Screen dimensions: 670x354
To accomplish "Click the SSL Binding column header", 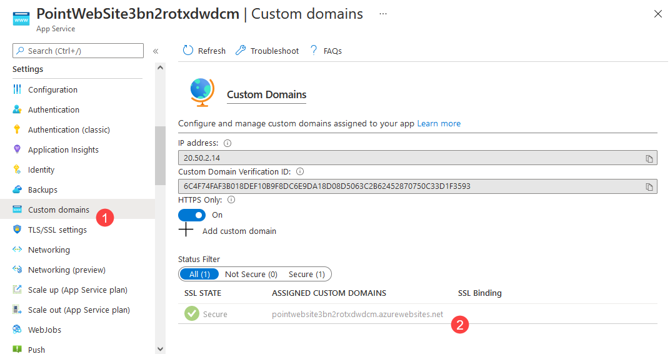I will tap(480, 293).
